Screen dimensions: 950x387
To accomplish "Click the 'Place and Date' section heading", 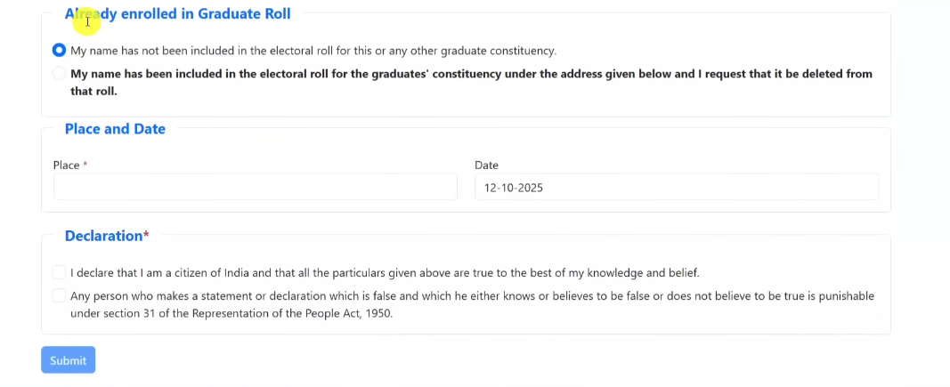I will [115, 129].
